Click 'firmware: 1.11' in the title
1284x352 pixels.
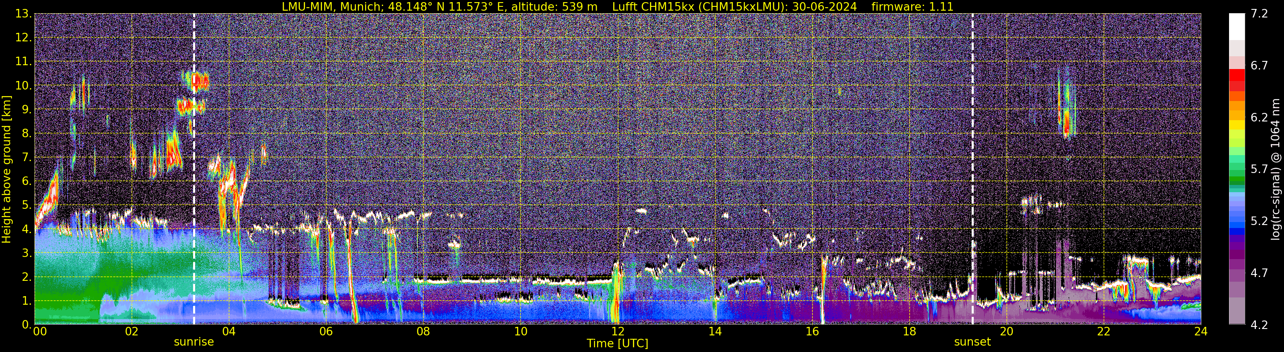click(x=912, y=6)
